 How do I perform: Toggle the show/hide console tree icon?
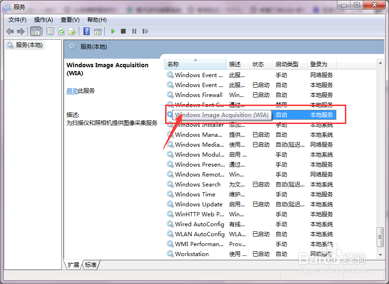[36, 31]
